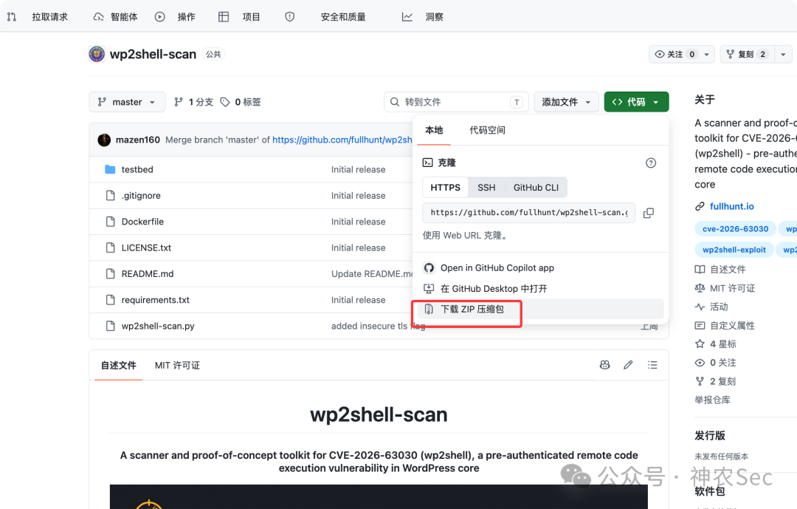Click the insights graph icon

click(x=407, y=17)
